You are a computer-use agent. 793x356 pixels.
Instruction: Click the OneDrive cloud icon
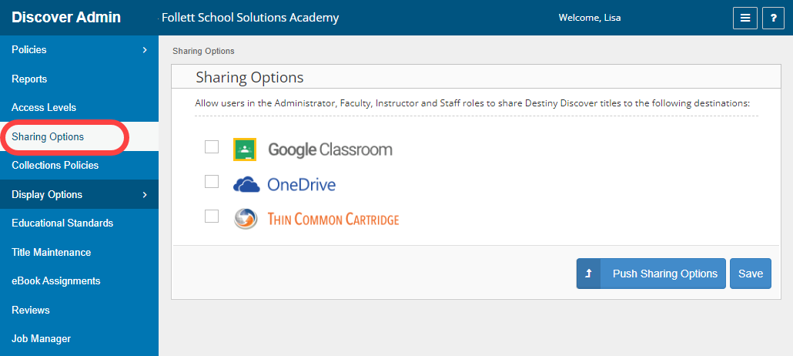246,185
